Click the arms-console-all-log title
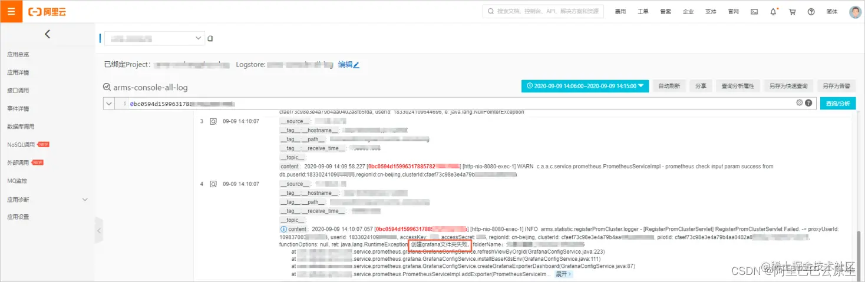 (151, 87)
